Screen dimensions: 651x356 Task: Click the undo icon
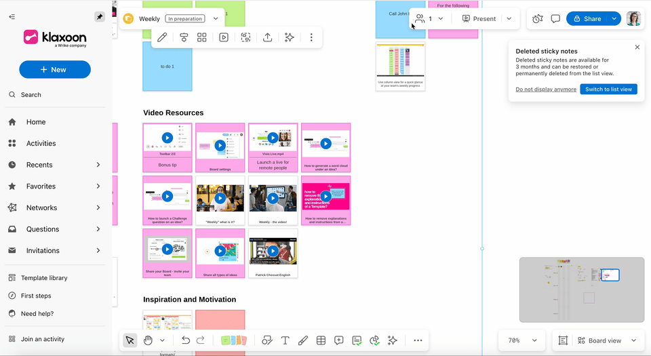pyautogui.click(x=186, y=340)
